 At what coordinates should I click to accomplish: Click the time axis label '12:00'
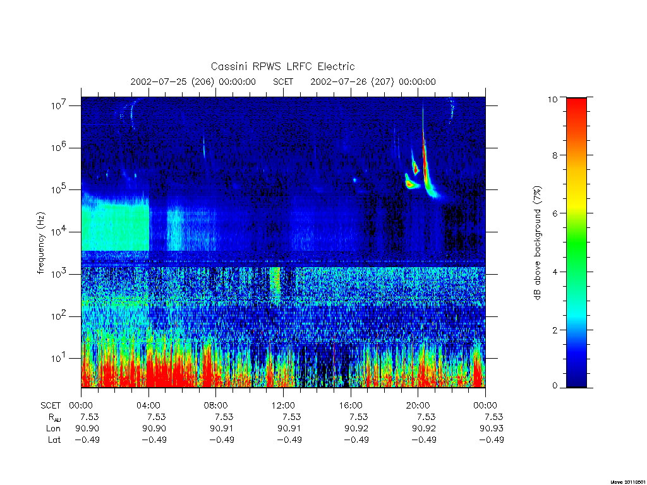[x=283, y=405]
